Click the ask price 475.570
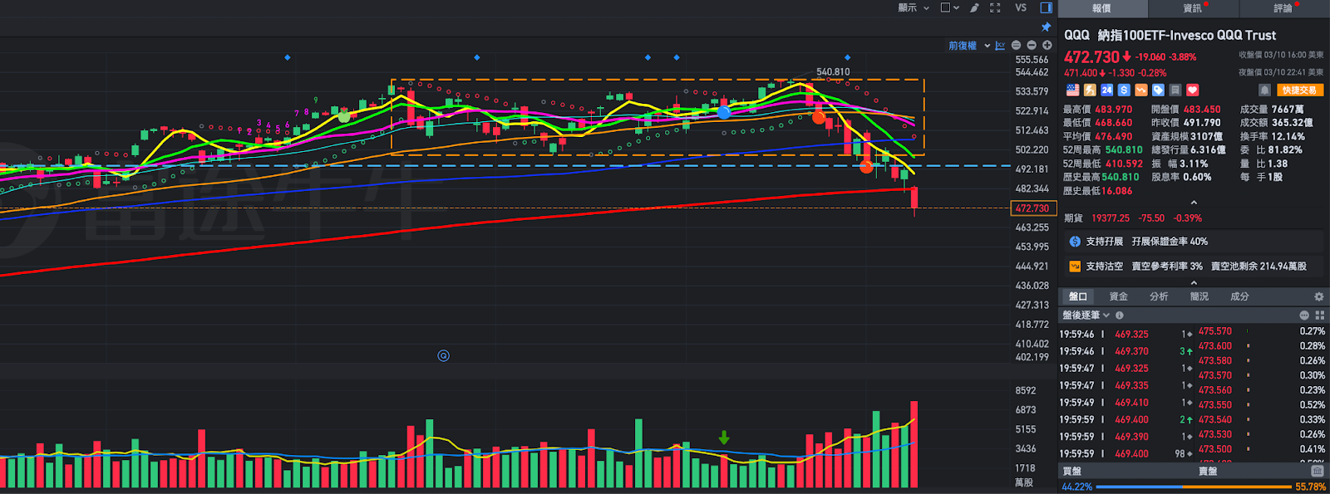 [1214, 331]
